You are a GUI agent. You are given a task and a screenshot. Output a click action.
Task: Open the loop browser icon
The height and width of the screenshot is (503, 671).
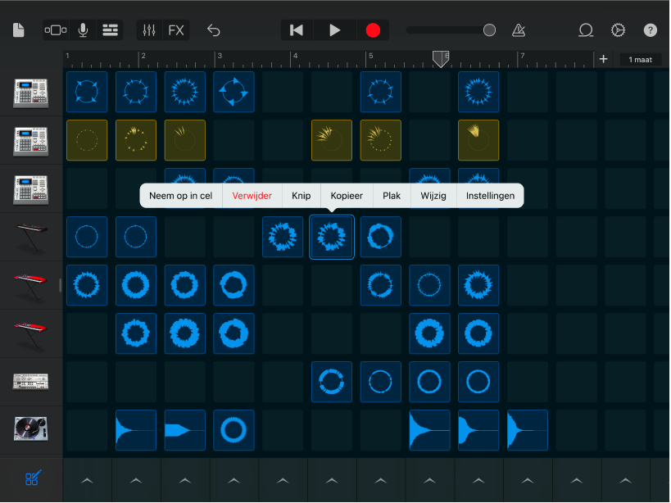click(x=585, y=30)
